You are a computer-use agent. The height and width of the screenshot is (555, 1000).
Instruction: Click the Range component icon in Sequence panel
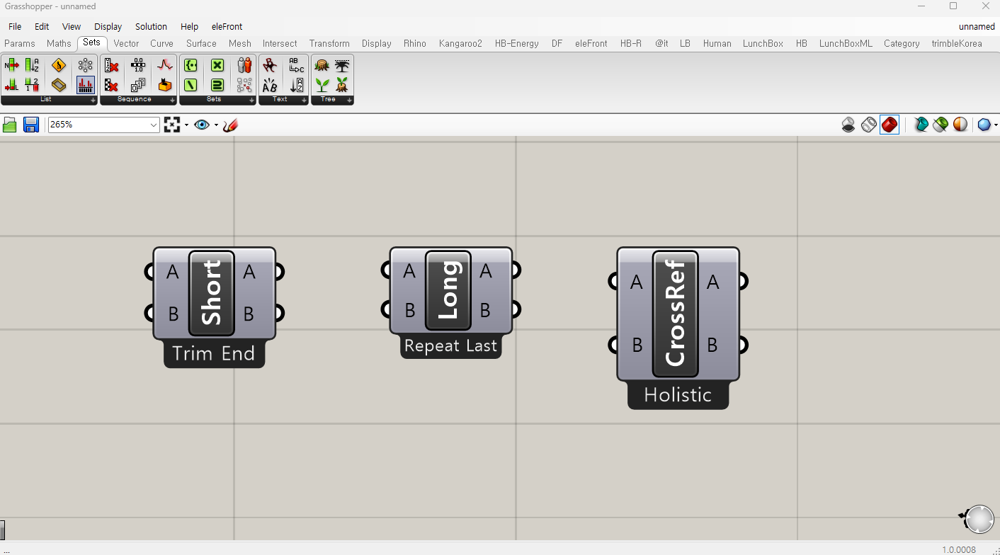click(137, 64)
